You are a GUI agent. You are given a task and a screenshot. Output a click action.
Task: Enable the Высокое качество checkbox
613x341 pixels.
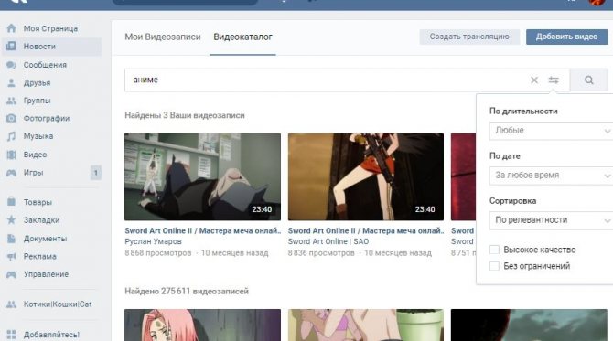tap(494, 250)
